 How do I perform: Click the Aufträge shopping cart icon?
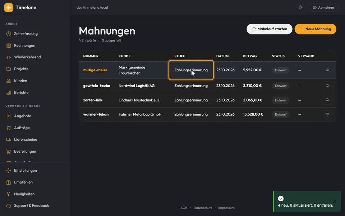(x=9, y=128)
